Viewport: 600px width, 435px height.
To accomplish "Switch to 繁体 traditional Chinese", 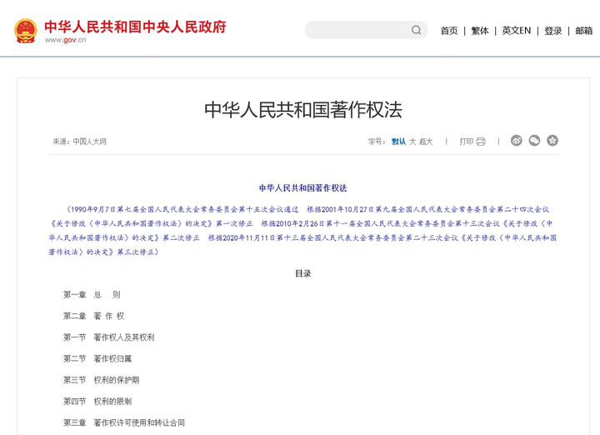I will point(480,31).
